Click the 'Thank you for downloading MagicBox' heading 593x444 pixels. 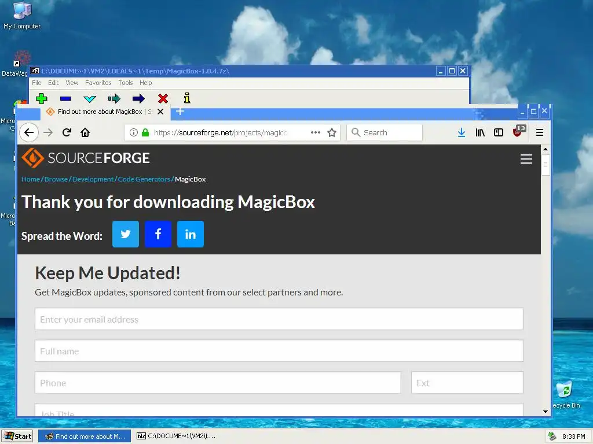tap(168, 202)
